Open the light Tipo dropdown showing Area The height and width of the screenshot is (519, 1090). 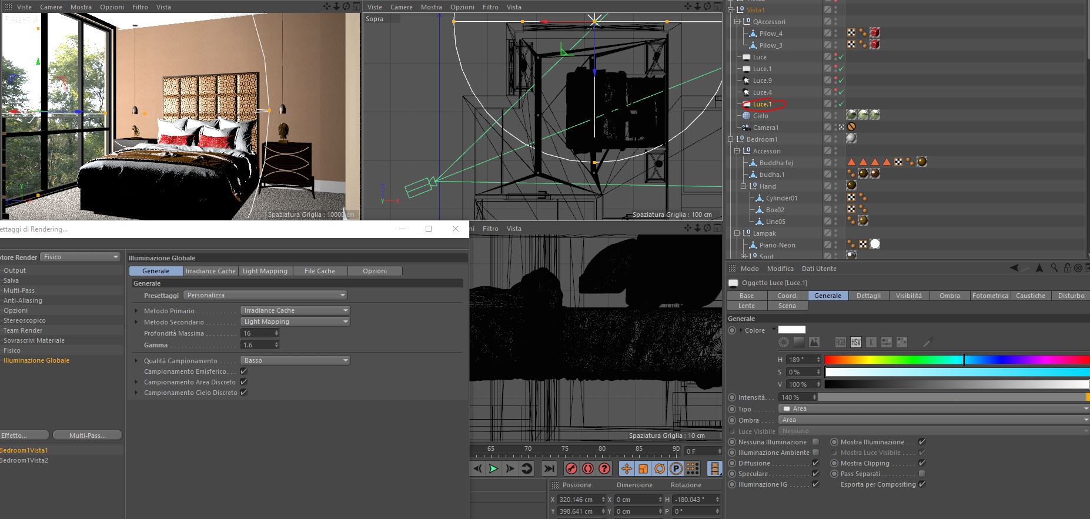[x=934, y=408]
